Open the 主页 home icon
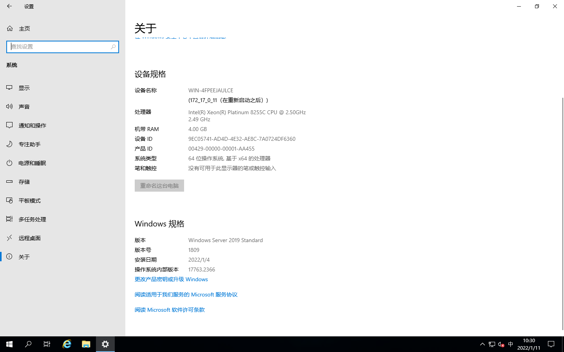 point(10,29)
